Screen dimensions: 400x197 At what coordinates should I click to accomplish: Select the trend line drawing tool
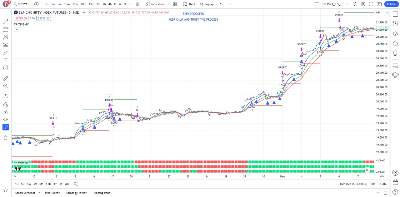click(6, 22)
